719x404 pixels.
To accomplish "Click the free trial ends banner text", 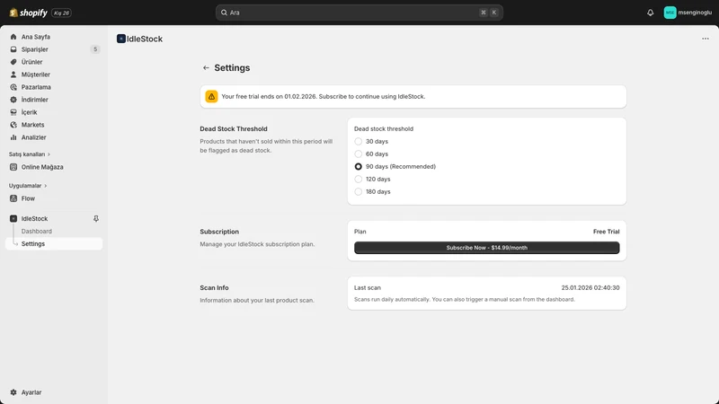I will click(x=324, y=97).
